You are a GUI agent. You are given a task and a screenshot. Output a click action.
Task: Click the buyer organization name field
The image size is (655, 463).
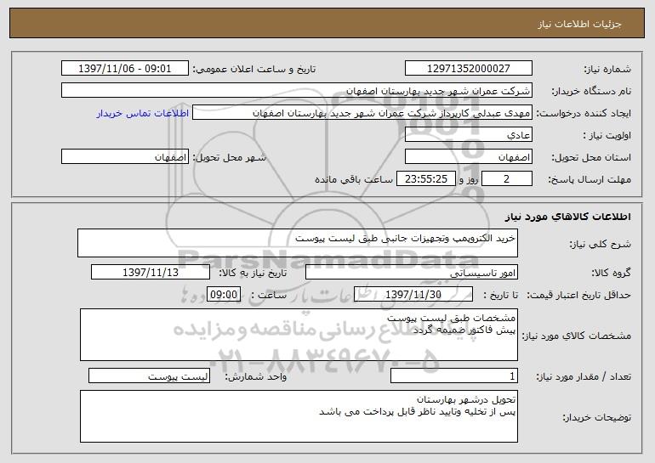pos(297,91)
